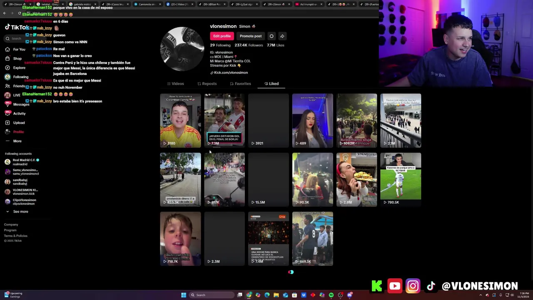533x300 pixels.
Task: Open the 817K views motorcycle video
Action: (x=224, y=180)
